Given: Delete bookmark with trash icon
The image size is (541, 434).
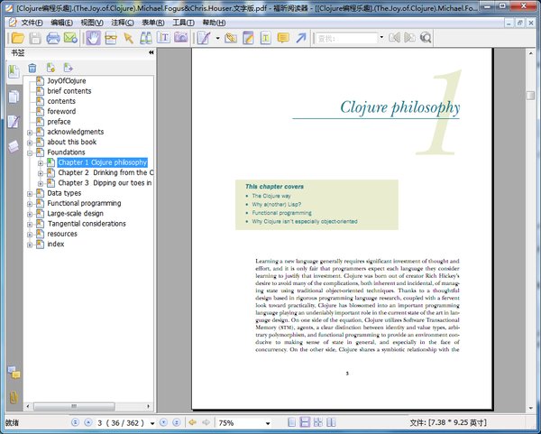Looking at the screenshot, I should 32,68.
